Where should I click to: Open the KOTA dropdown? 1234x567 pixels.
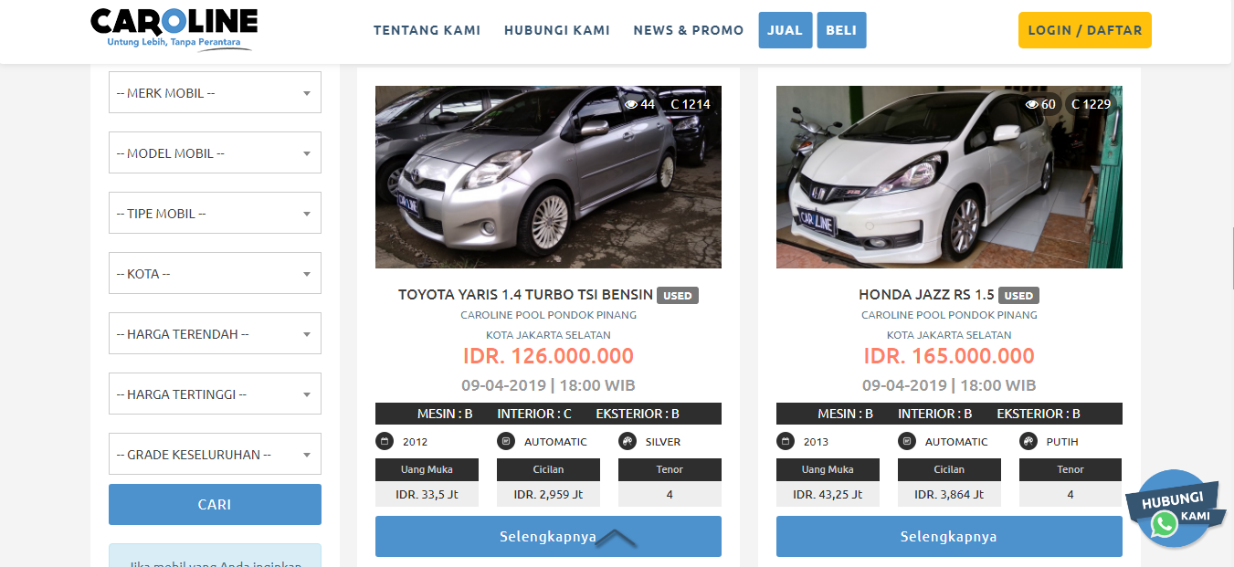tap(215, 273)
